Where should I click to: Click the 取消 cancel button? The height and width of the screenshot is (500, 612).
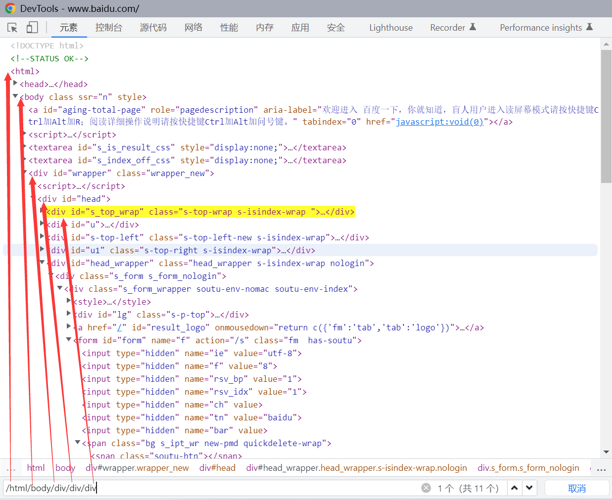tap(577, 488)
